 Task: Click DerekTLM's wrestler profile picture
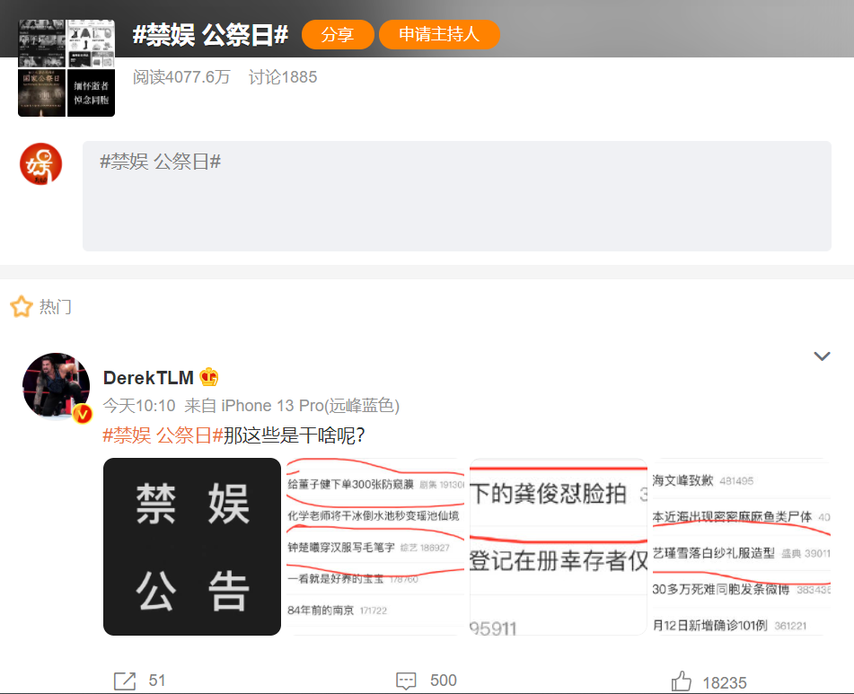[56, 386]
